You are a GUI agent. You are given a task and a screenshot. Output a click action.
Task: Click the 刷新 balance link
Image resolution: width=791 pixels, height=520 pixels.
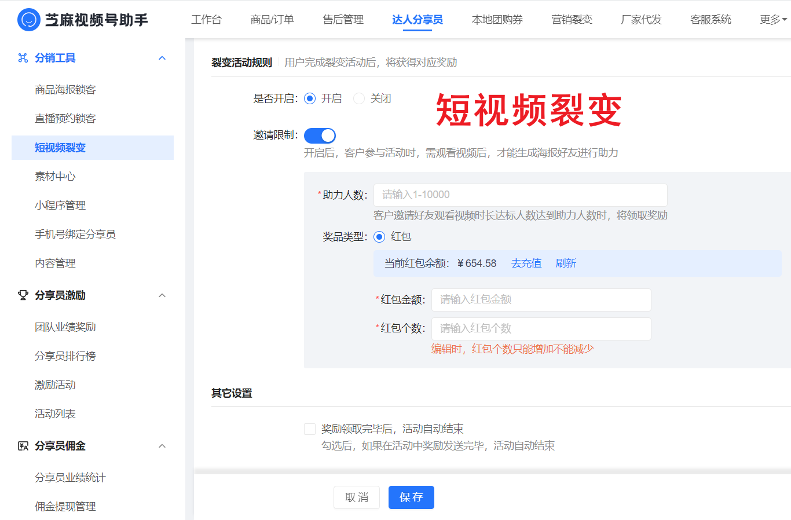[566, 263]
